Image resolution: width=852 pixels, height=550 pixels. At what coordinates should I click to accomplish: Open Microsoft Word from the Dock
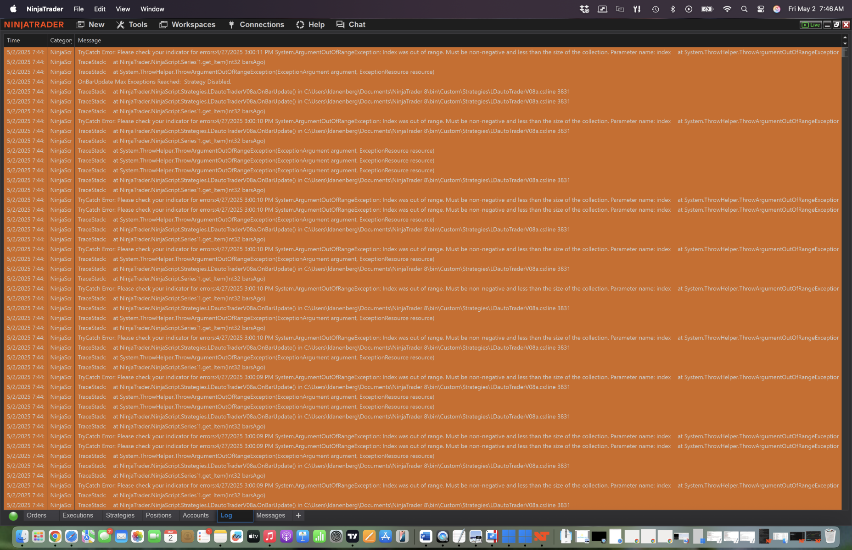pyautogui.click(x=426, y=536)
